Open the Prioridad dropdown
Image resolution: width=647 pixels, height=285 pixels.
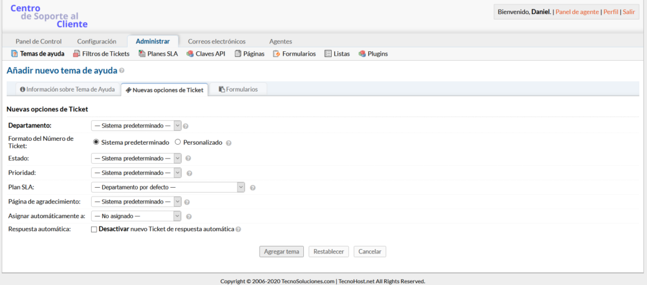136,173
